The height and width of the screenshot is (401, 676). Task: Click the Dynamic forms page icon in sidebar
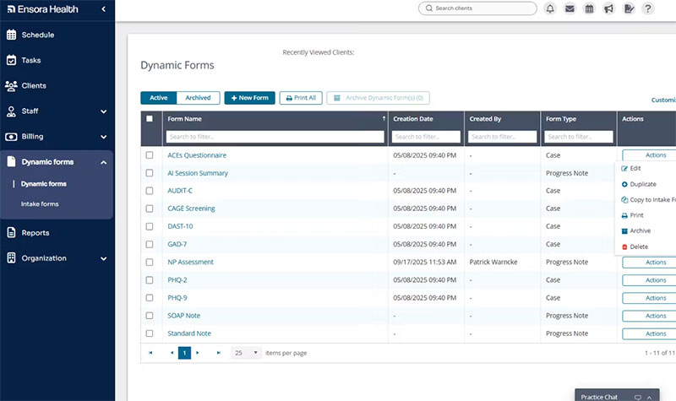(x=12, y=161)
